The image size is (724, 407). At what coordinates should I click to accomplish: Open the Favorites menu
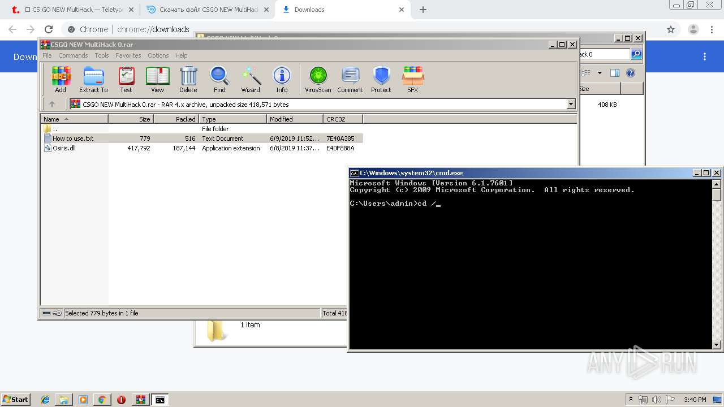tap(128, 55)
